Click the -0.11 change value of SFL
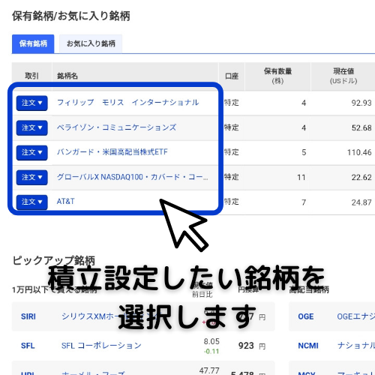 click(211, 351)
